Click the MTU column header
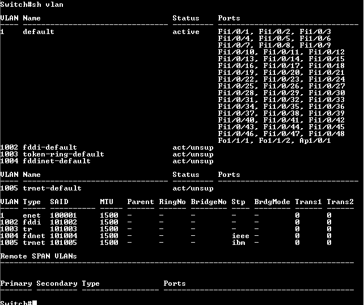 107,202
